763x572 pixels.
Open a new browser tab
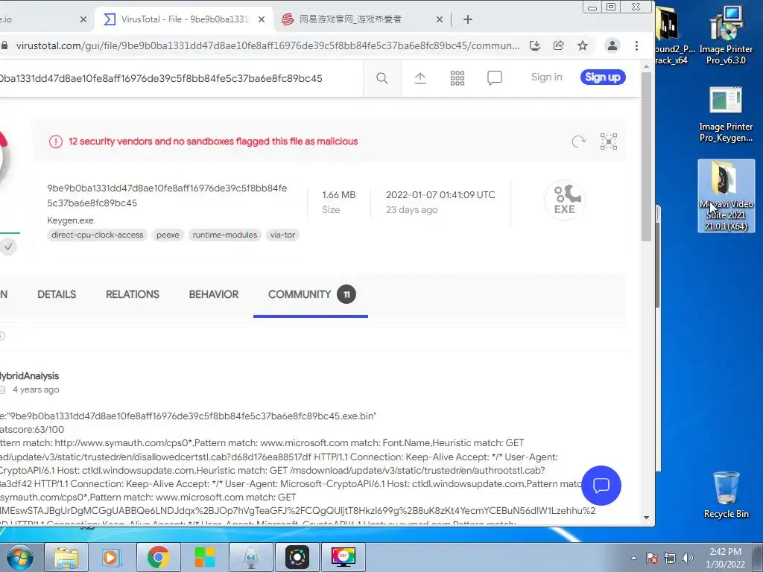468,19
